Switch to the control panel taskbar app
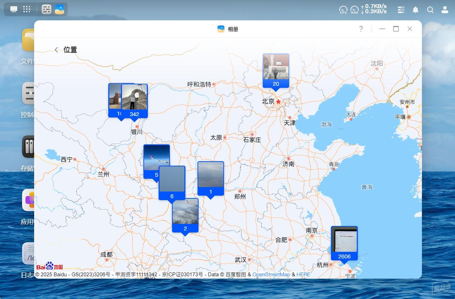The width and height of the screenshot is (455, 299). [47, 9]
